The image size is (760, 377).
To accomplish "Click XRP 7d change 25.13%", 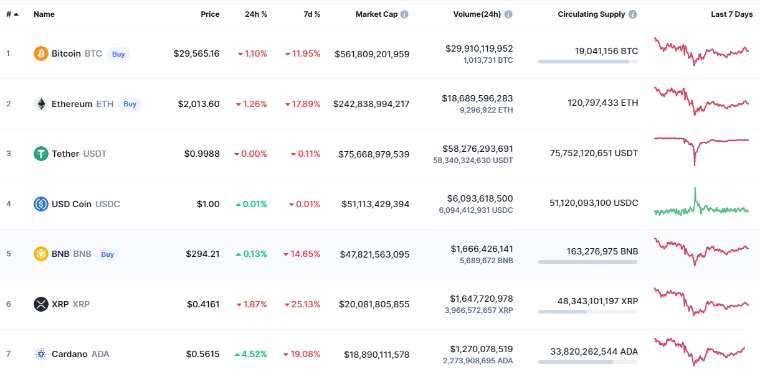I will click(x=302, y=304).
